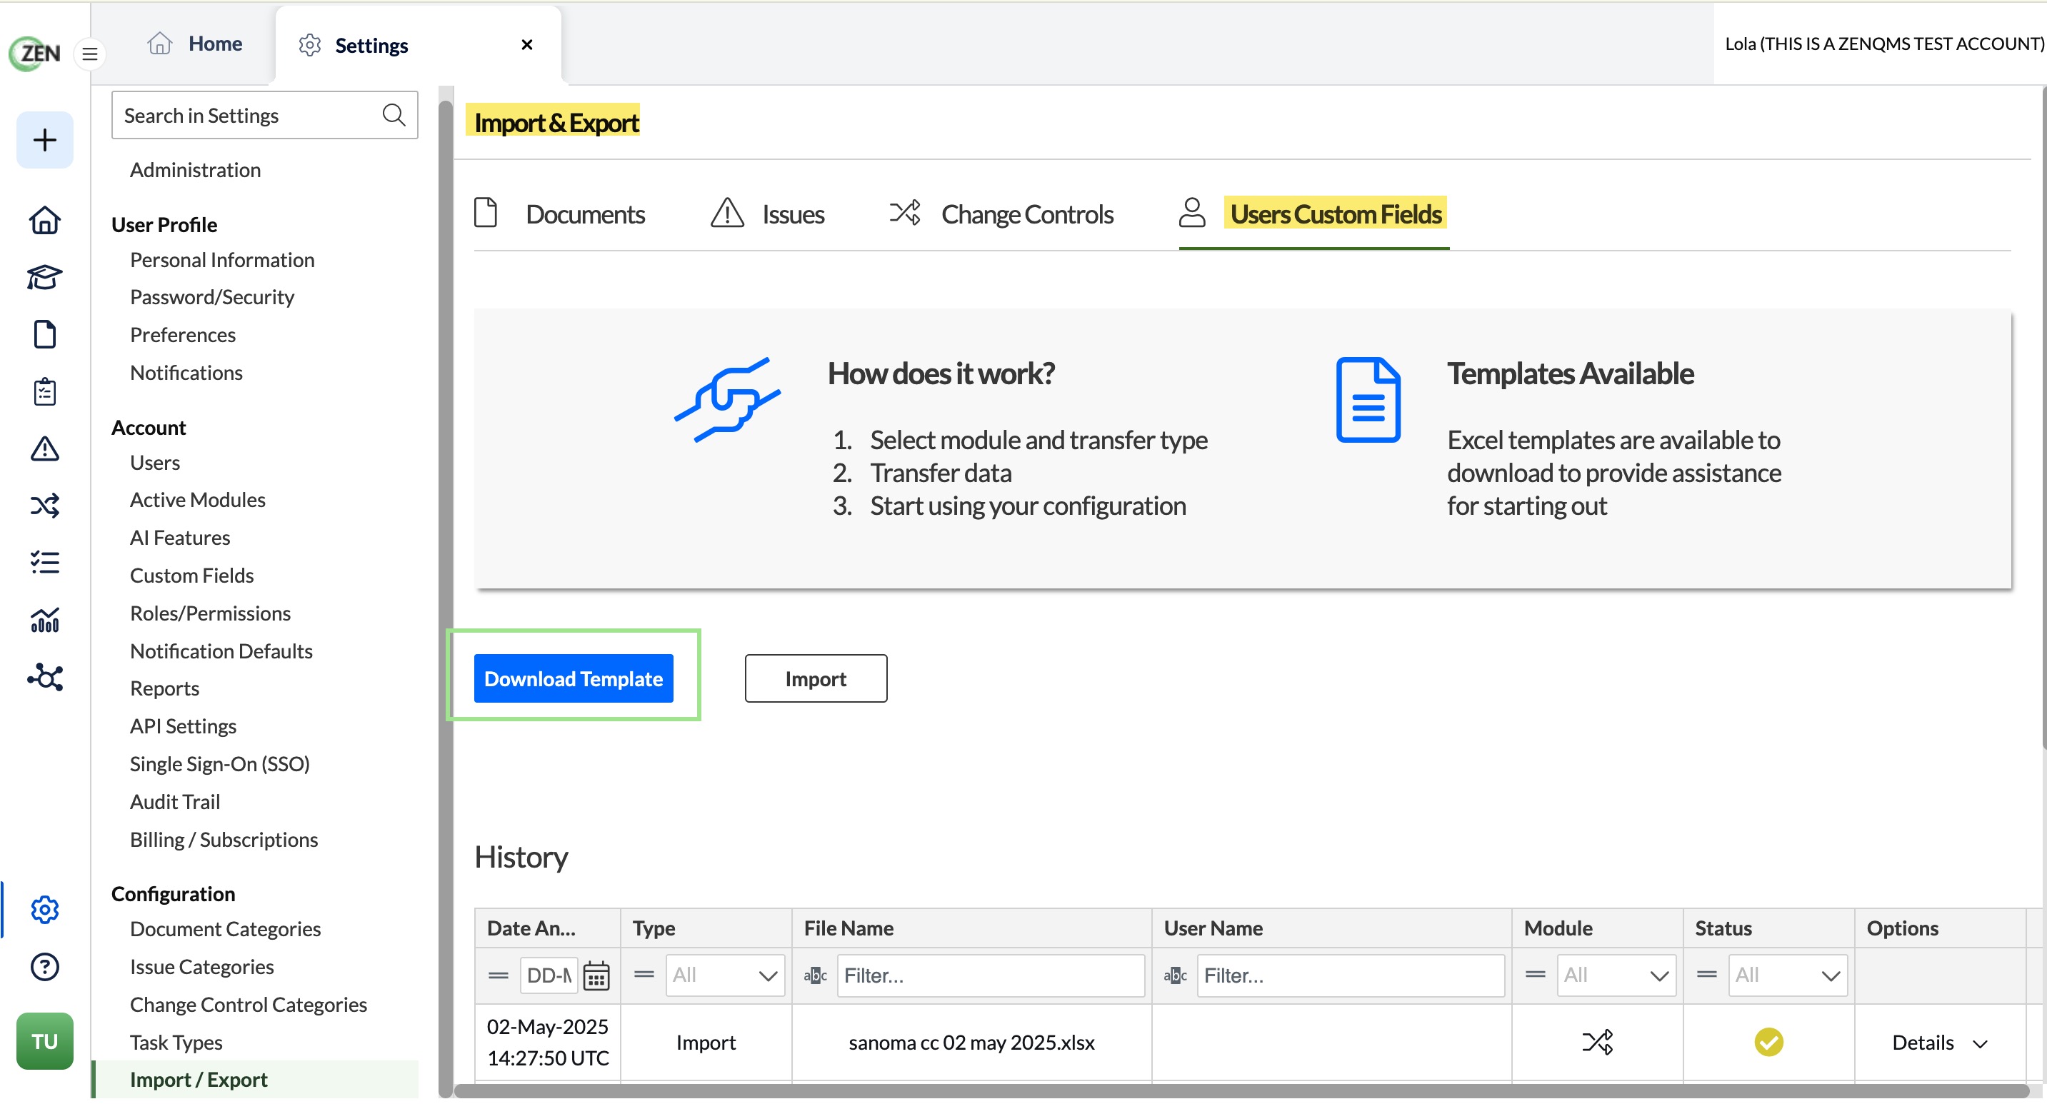
Task: Click the abc operator icon for User Name
Action: (x=1176, y=975)
